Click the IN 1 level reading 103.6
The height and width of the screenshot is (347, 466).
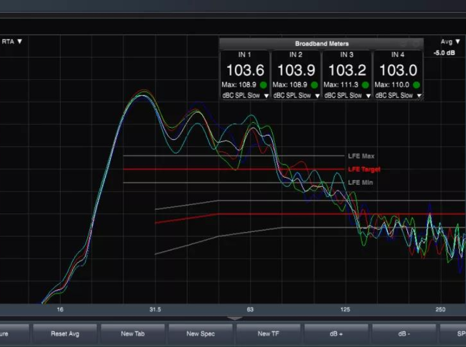(245, 70)
